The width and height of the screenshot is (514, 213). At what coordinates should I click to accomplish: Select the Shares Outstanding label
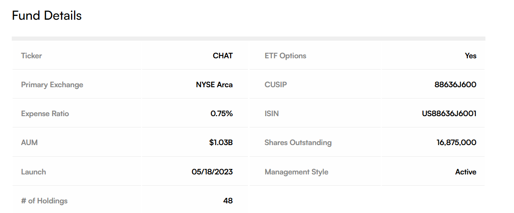(x=298, y=143)
